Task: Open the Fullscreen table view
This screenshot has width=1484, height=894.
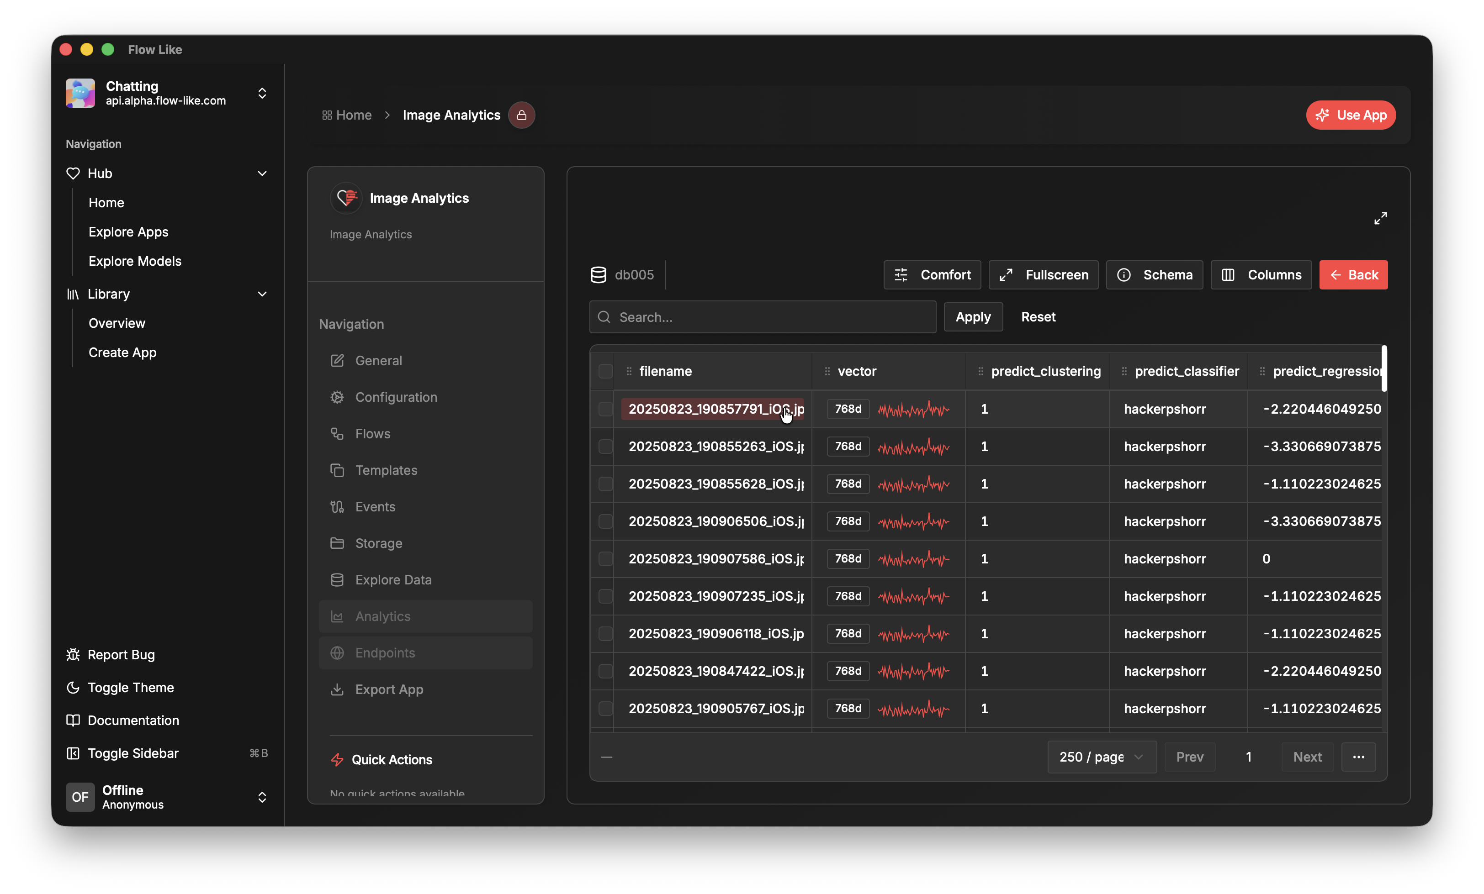Action: point(1043,274)
